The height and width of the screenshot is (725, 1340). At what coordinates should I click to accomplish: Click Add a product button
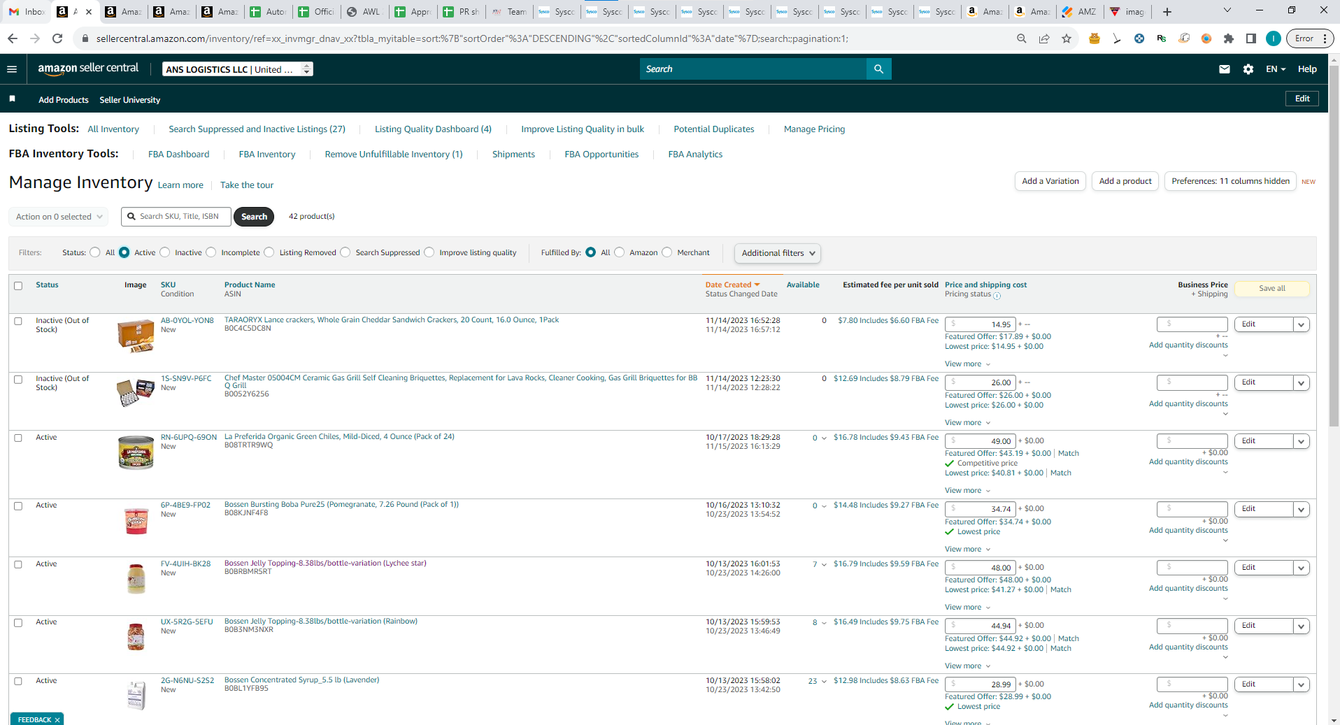1125,181
